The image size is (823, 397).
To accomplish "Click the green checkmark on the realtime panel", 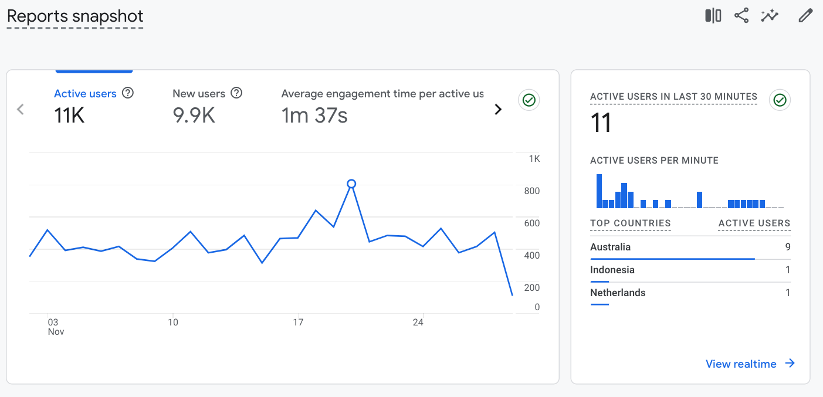I will (x=780, y=100).
